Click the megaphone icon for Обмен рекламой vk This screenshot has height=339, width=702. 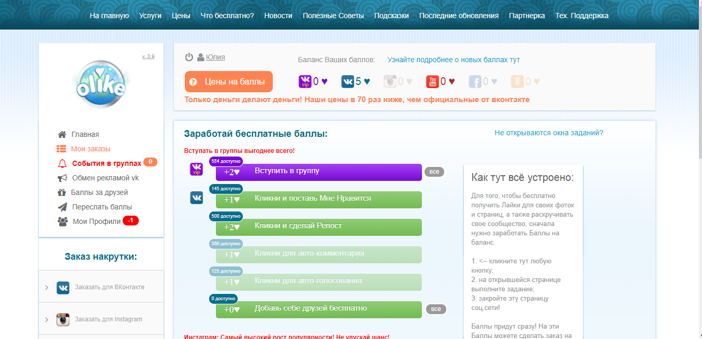tap(62, 178)
